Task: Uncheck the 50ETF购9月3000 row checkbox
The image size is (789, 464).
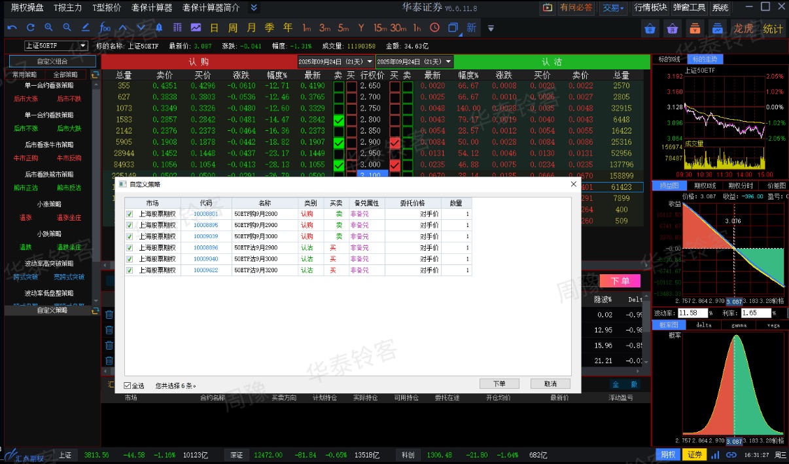Action: coord(130,236)
